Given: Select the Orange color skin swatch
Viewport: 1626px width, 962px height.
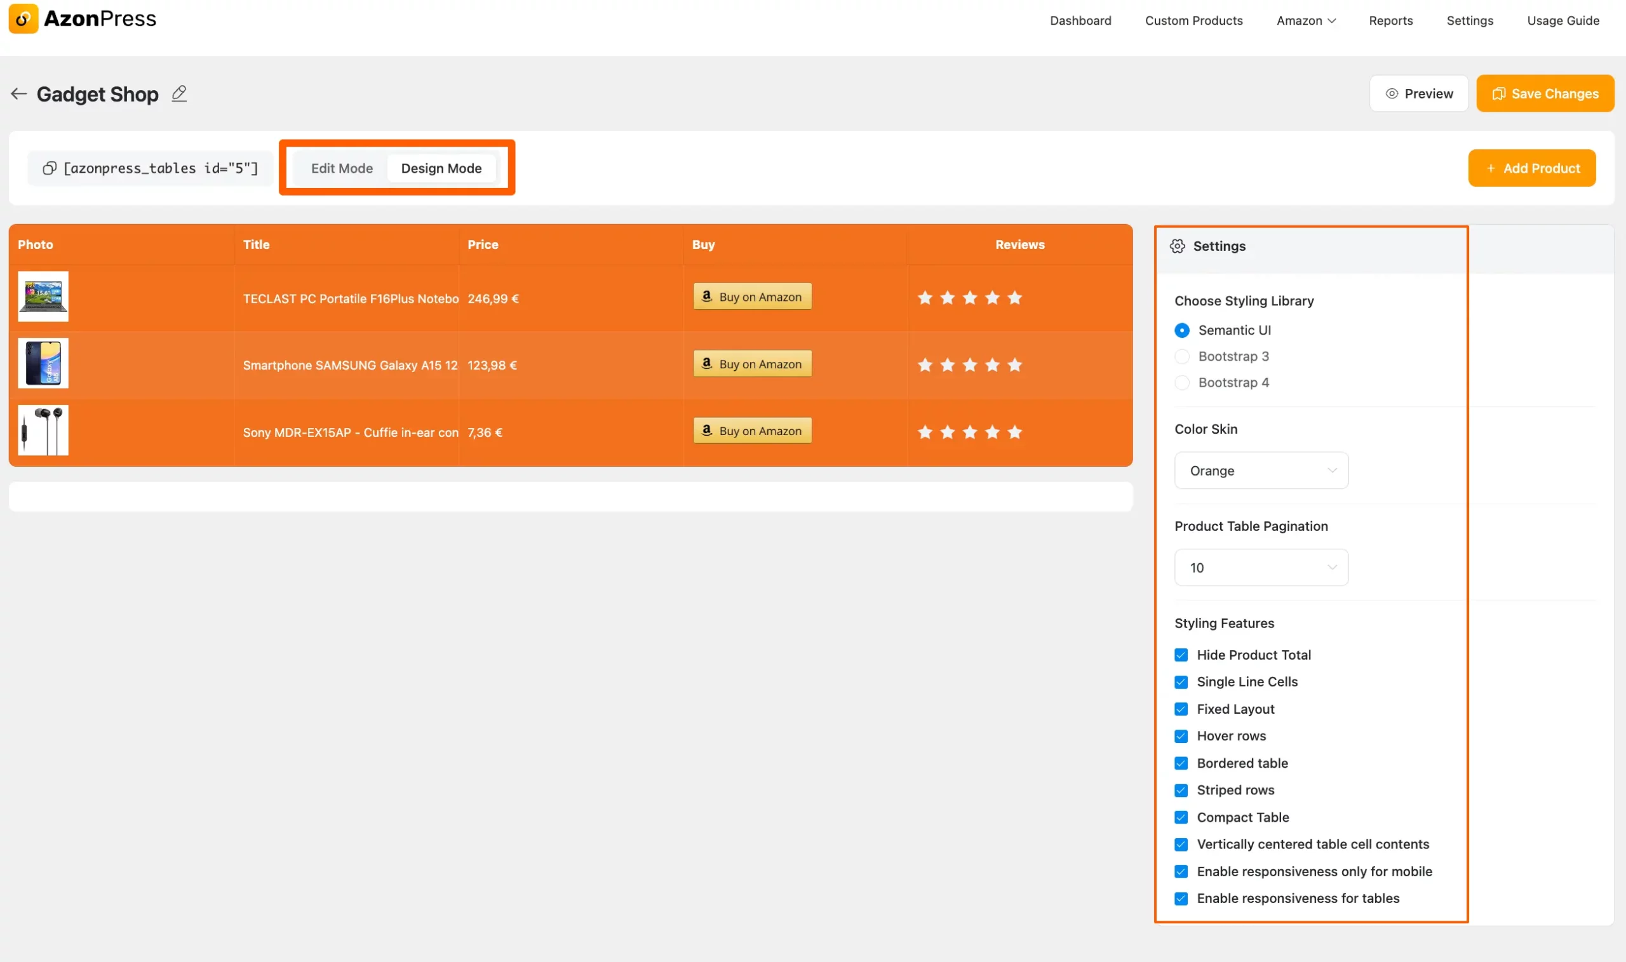Looking at the screenshot, I should pyautogui.click(x=1260, y=469).
